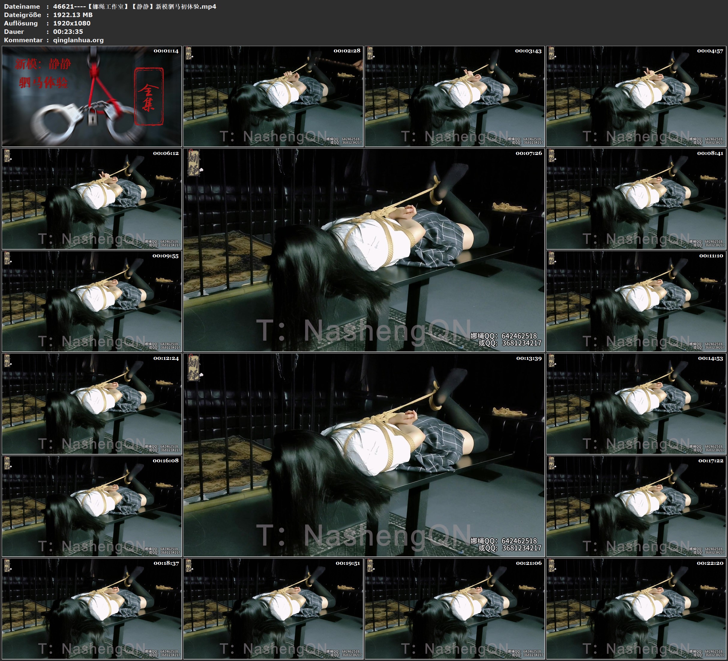The image size is (728, 661).
Task: Open the frame stamped 00:02:28
Action: (x=273, y=96)
